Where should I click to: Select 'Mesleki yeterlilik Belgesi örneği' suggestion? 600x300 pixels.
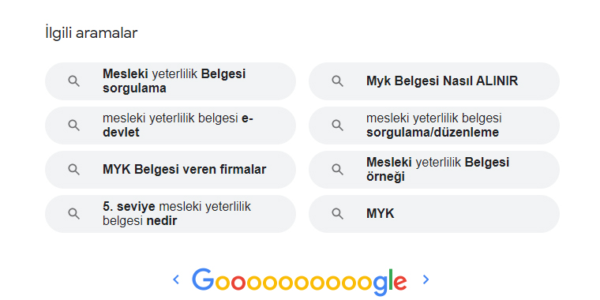click(x=434, y=170)
